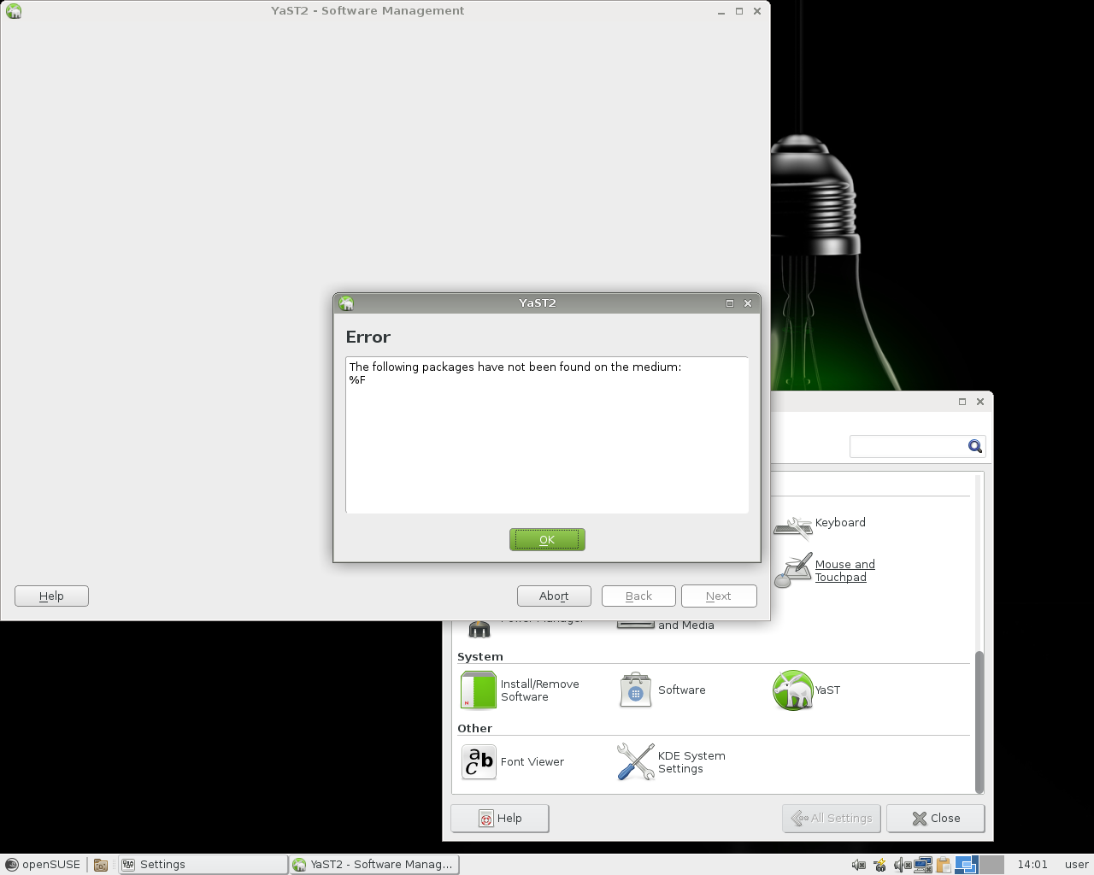Image resolution: width=1094 pixels, height=875 pixels.
Task: Maximize the Settings window
Action: click(x=962, y=402)
